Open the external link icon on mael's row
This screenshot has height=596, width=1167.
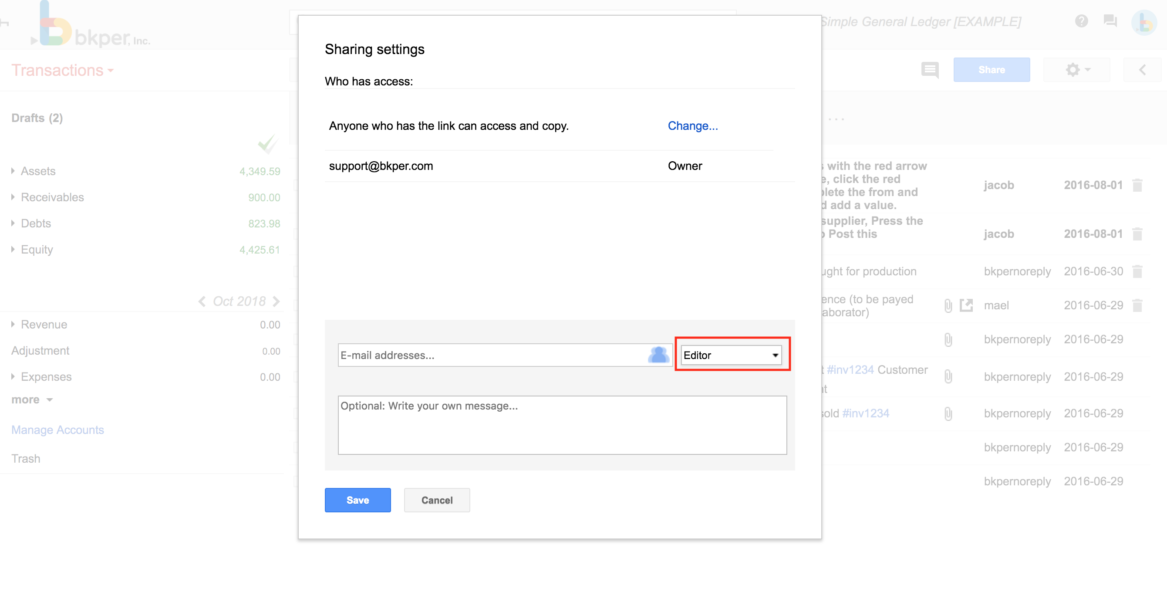pos(967,305)
